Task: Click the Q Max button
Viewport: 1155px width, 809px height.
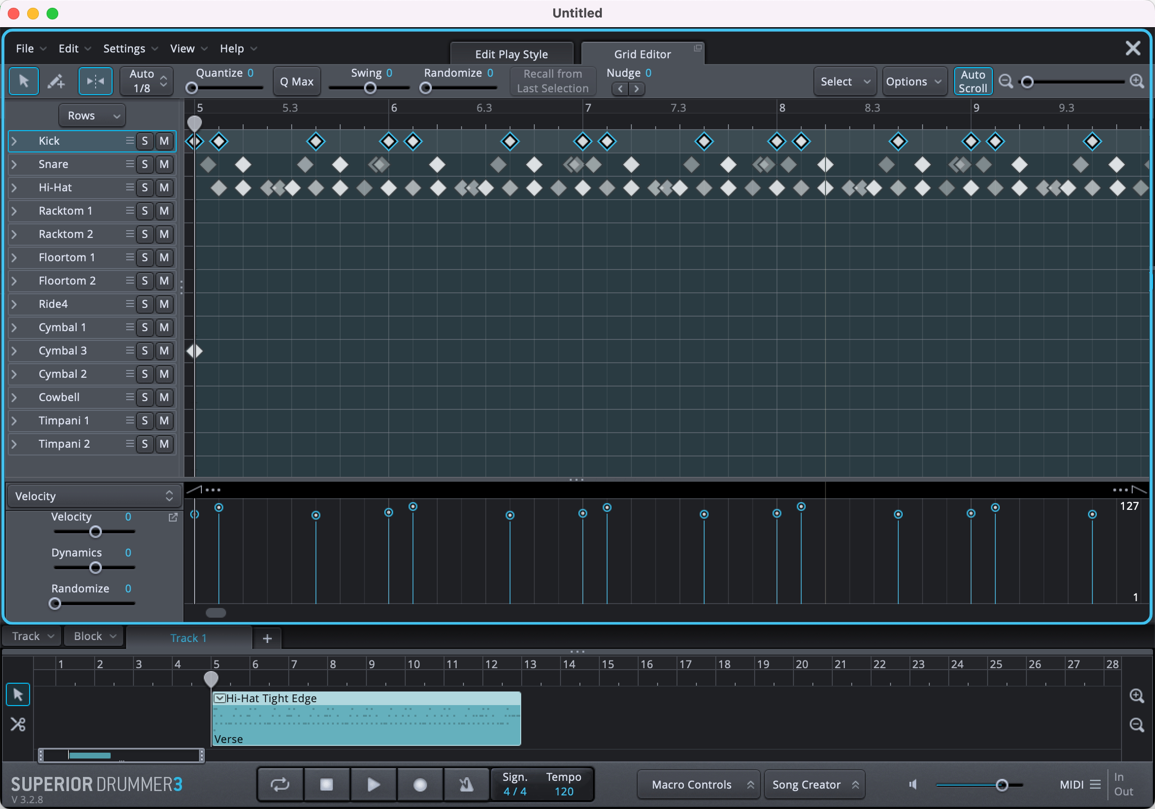Action: coord(297,82)
